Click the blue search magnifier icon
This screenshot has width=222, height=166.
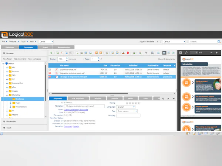pos(219,42)
